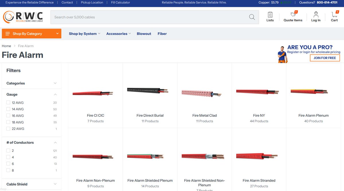Check the 6 conductors filter
Screen dimensions: 344x191
(8, 164)
